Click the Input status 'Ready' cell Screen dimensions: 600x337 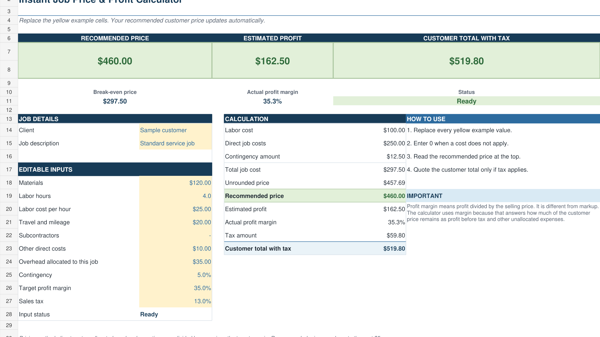(175, 314)
